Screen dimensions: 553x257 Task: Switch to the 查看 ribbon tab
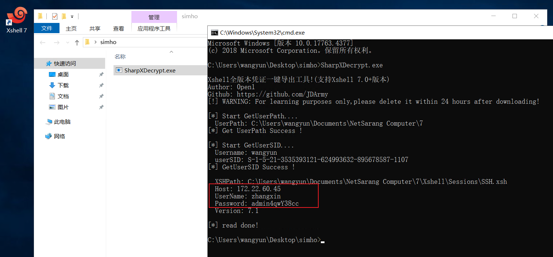click(x=119, y=28)
